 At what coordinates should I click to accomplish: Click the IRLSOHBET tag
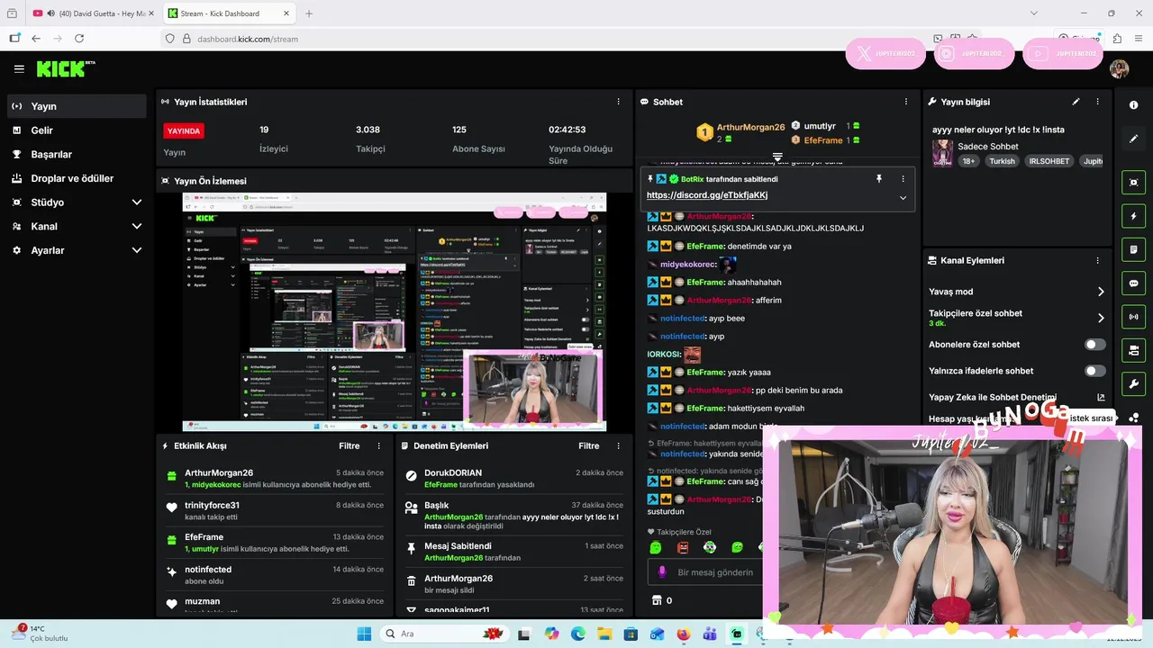tap(1049, 161)
